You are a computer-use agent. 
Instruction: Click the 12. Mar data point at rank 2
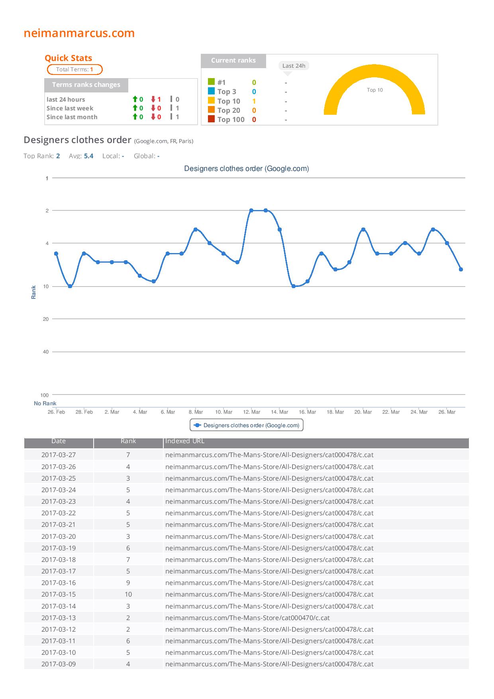251,210
